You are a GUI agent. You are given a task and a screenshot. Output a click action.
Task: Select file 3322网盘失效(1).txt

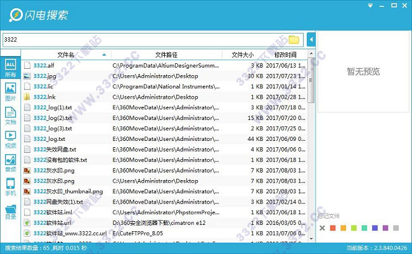58,202
